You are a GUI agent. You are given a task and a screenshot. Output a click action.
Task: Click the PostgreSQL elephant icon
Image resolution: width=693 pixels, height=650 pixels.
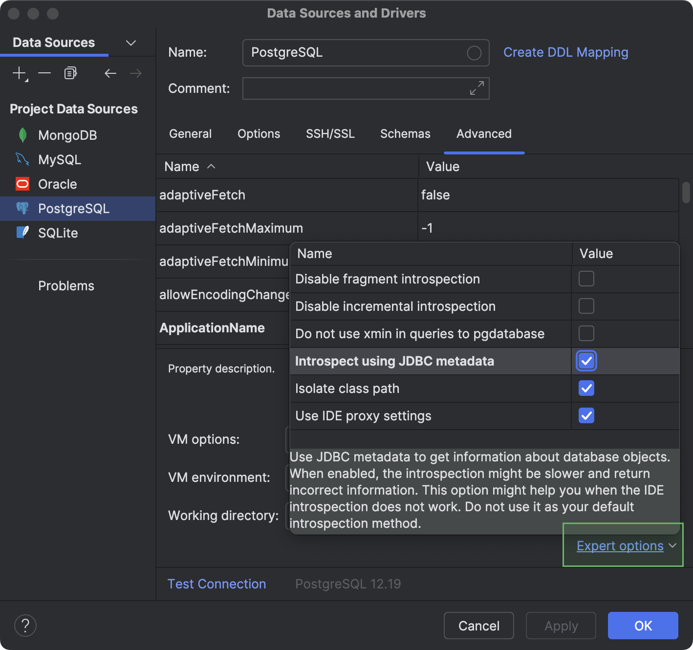coord(22,208)
